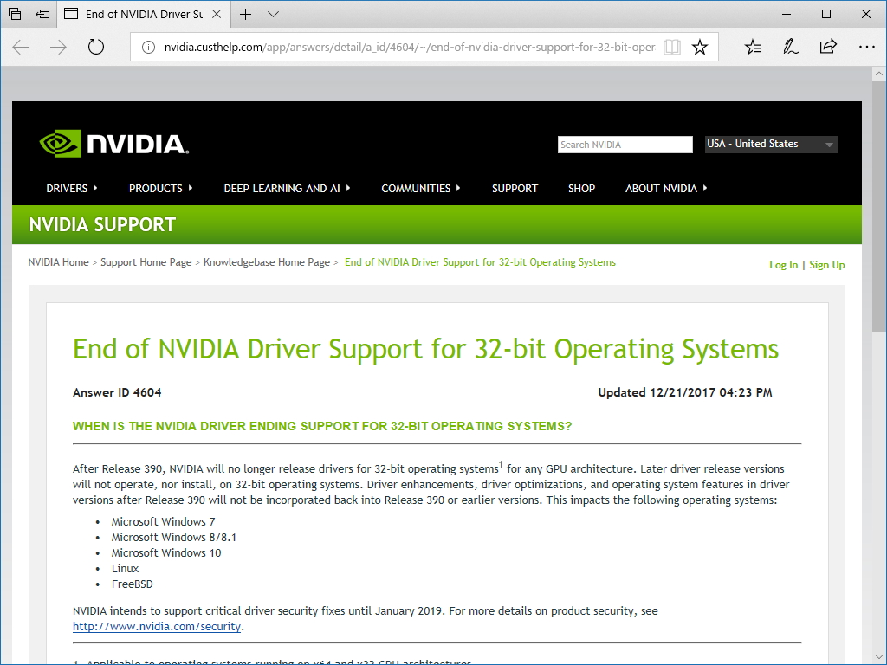Click the vertical scrollbar thumb
887x665 pixels.
point(879,206)
